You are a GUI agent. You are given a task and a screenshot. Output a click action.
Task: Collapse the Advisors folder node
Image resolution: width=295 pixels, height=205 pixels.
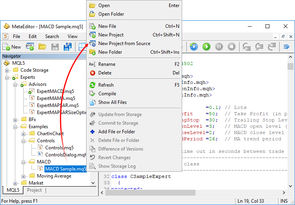pyautogui.click(x=15, y=85)
